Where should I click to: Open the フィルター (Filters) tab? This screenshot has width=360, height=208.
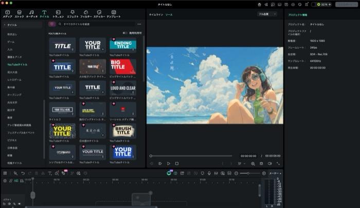click(x=86, y=14)
